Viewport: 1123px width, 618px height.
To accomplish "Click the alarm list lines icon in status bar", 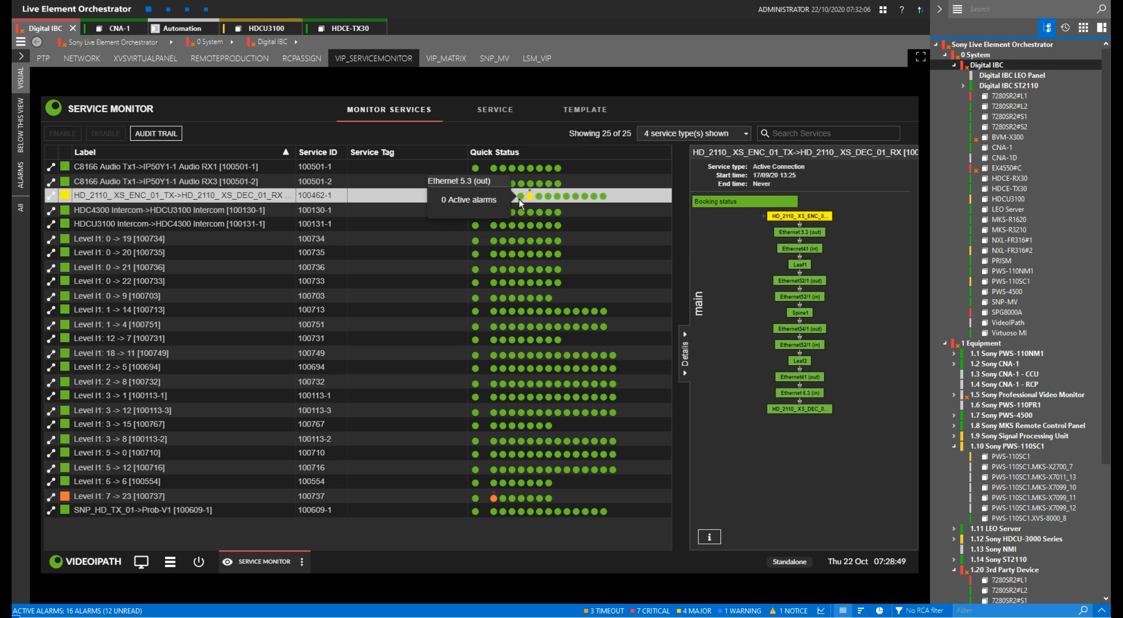I will (843, 611).
